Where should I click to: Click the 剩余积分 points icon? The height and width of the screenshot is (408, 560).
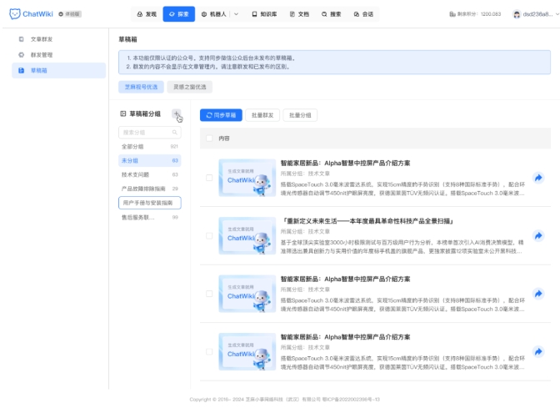452,14
